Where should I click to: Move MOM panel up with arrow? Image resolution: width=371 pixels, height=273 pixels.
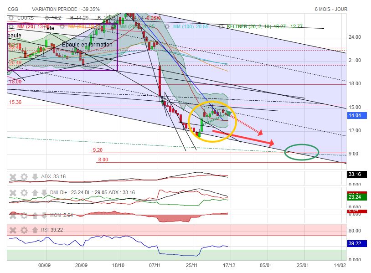(x=35, y=216)
